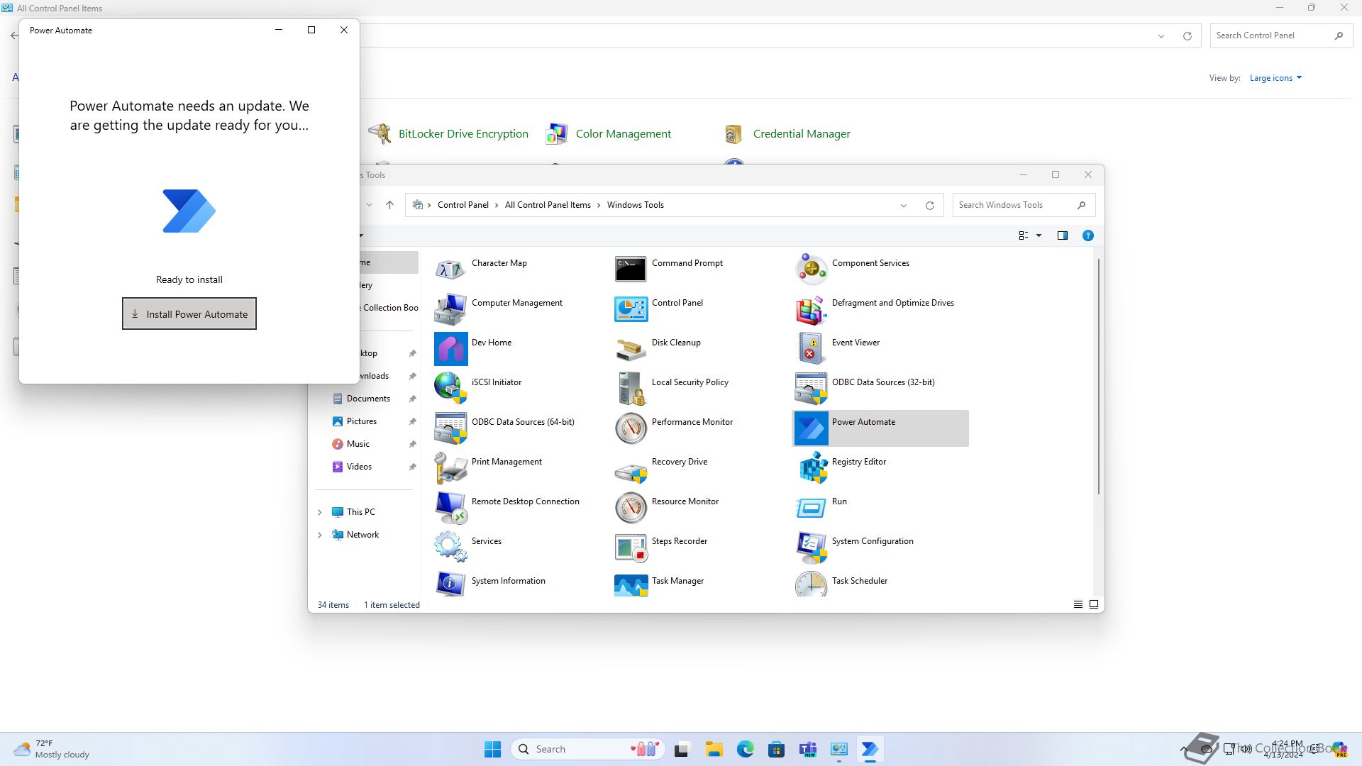Expand This PC tree node
The image size is (1362, 766).
(319, 512)
